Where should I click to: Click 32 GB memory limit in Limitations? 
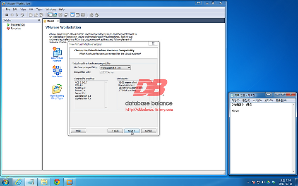click(128, 82)
